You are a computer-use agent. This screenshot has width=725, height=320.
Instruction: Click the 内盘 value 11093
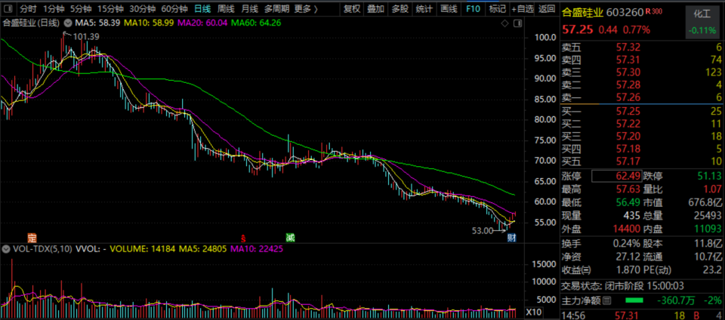(709, 229)
